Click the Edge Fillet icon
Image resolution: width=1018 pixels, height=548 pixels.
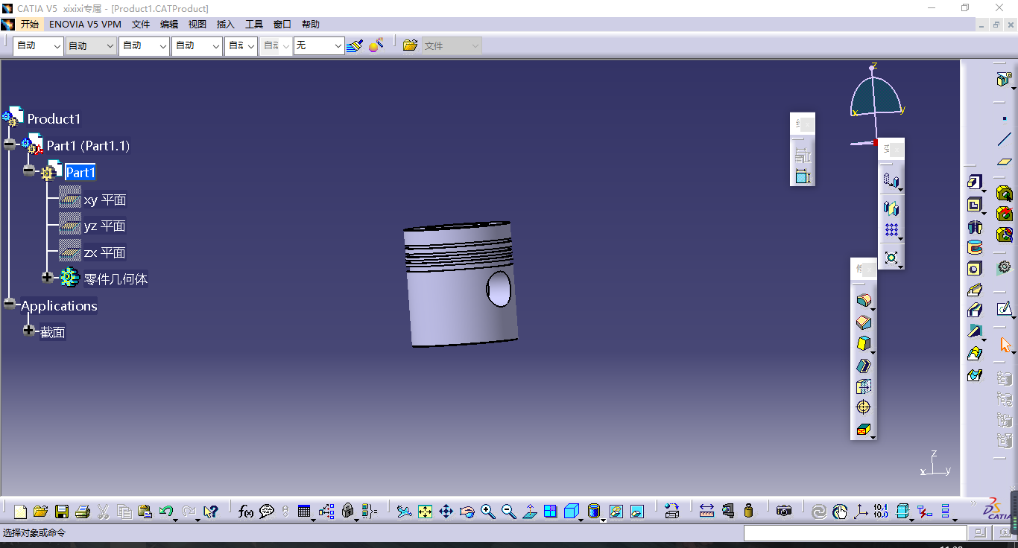[x=864, y=301]
